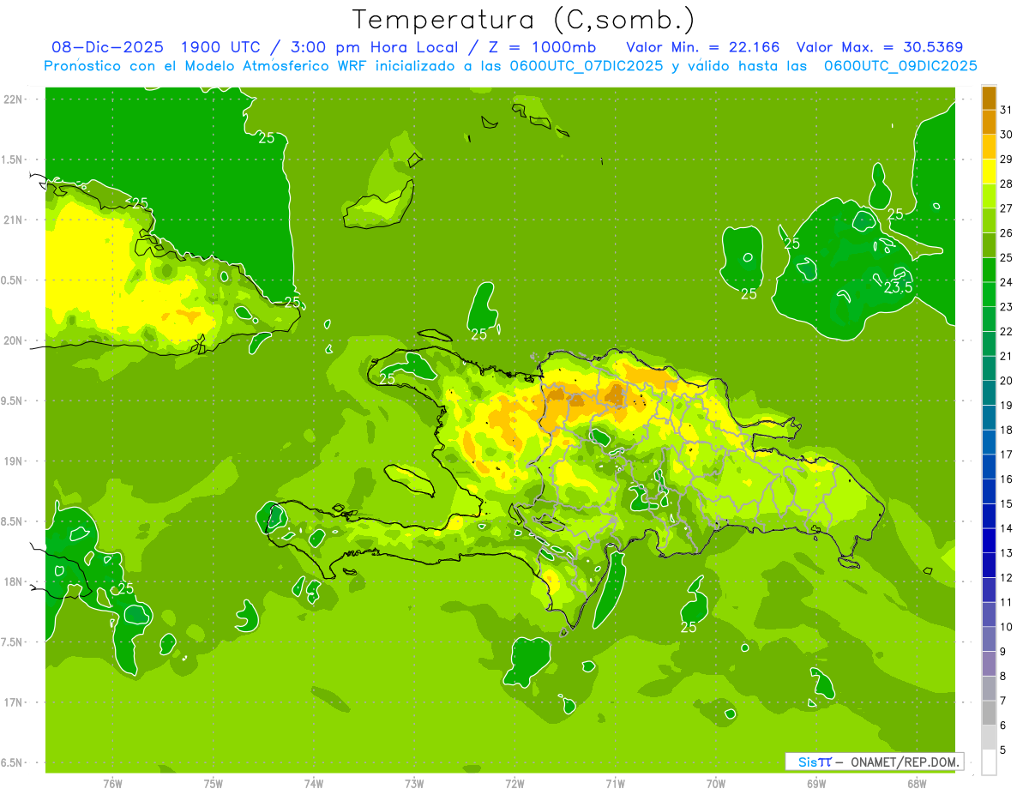Click the "71W" longitude axis label

point(615,784)
